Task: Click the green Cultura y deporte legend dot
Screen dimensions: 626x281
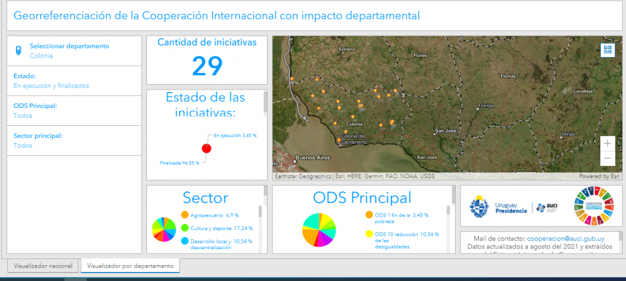Action: point(184,228)
